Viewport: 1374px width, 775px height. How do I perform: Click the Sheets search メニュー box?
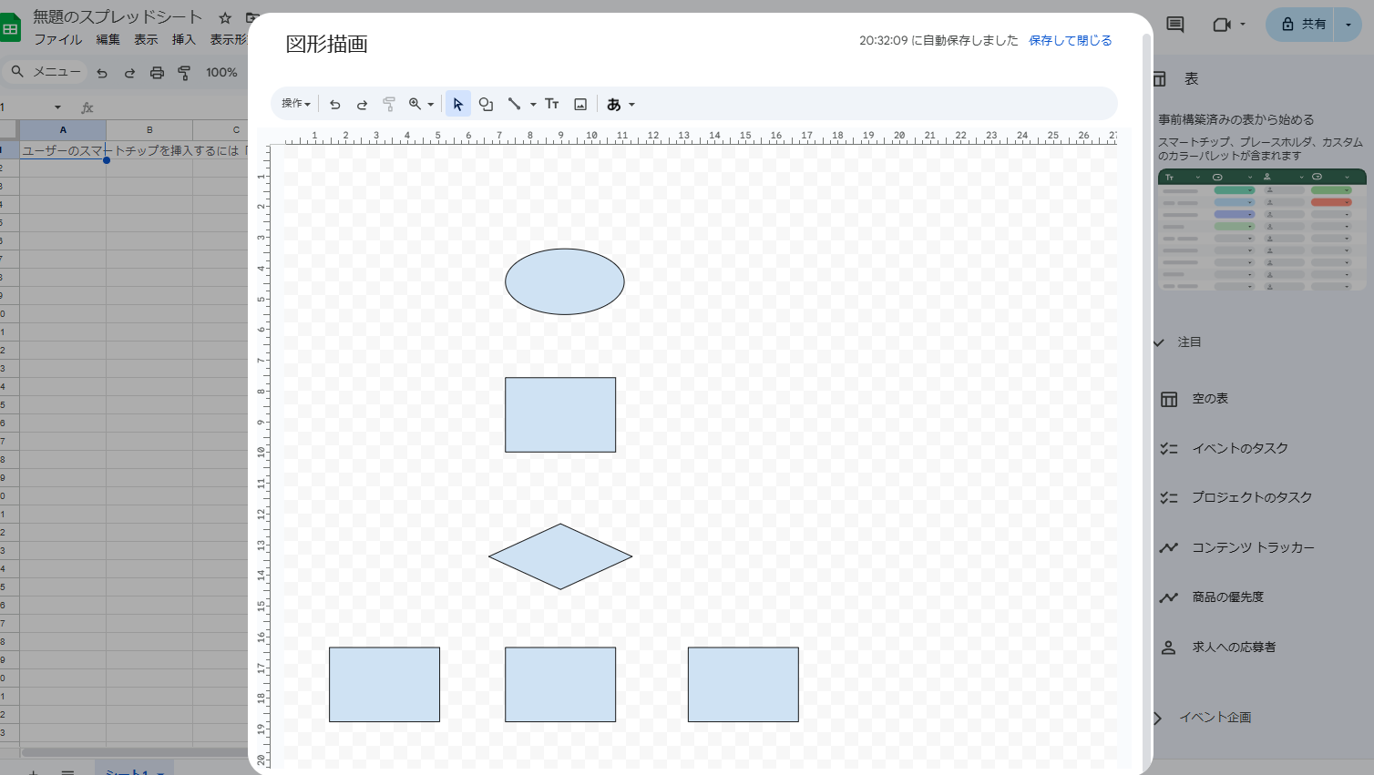(46, 72)
